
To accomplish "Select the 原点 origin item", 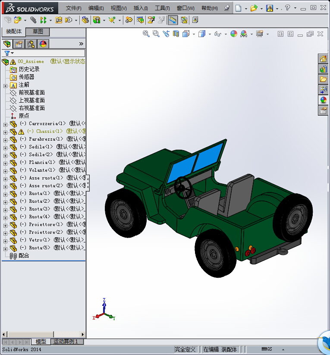I will 24,116.
